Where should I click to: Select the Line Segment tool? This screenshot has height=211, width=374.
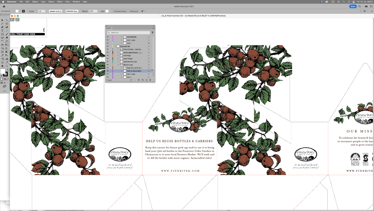(x=7, y=31)
